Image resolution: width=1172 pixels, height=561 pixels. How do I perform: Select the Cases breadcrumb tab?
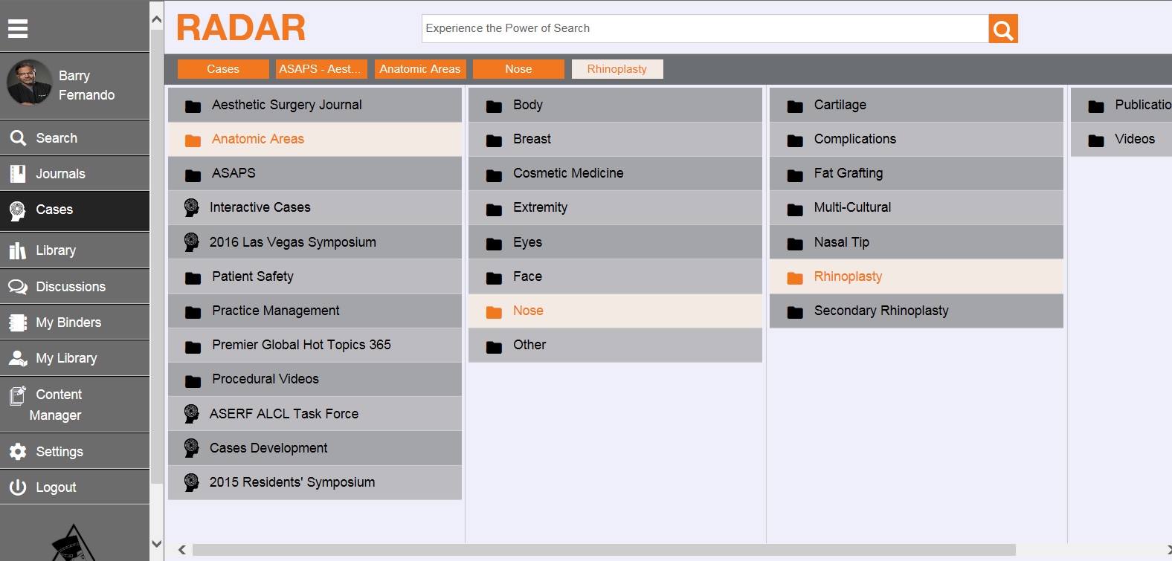(223, 69)
